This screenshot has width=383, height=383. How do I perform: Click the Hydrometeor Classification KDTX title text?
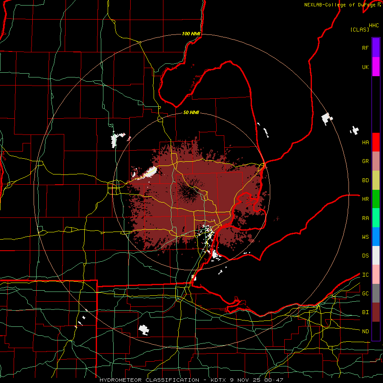[x=191, y=380]
